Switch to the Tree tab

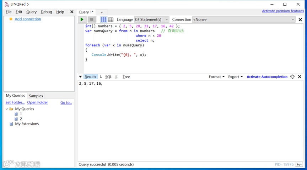click(126, 77)
